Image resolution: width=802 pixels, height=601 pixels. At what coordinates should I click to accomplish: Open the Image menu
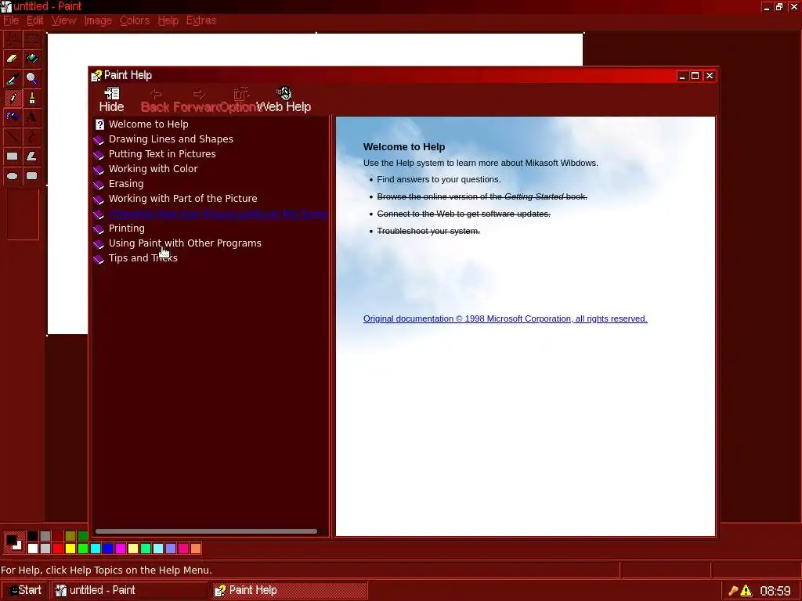pos(98,20)
